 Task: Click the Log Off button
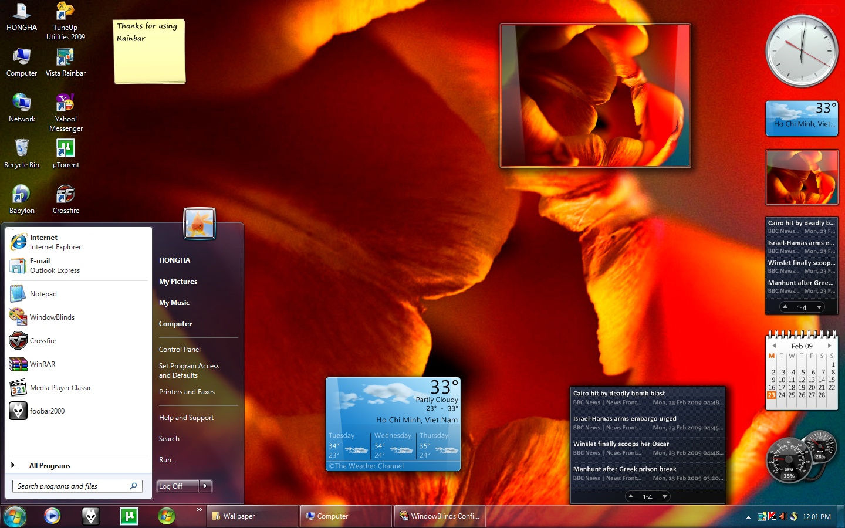point(178,486)
